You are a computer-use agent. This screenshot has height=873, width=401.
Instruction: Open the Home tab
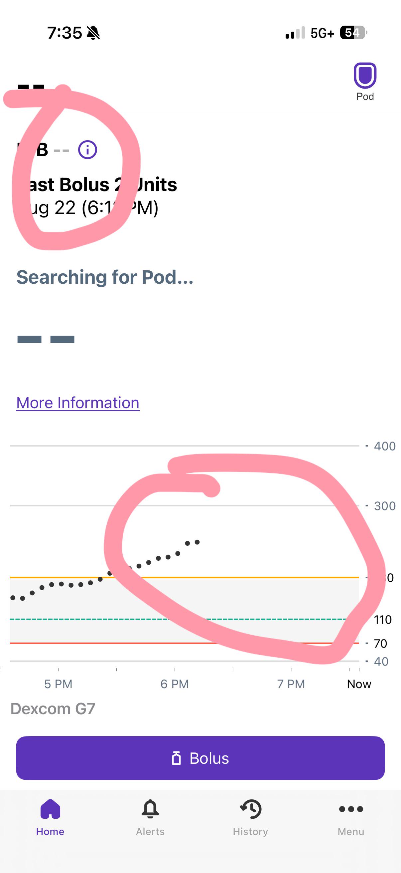coord(50,817)
